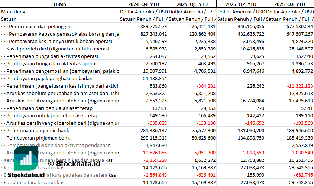Click negative value -11,322,123

pos(300,86)
